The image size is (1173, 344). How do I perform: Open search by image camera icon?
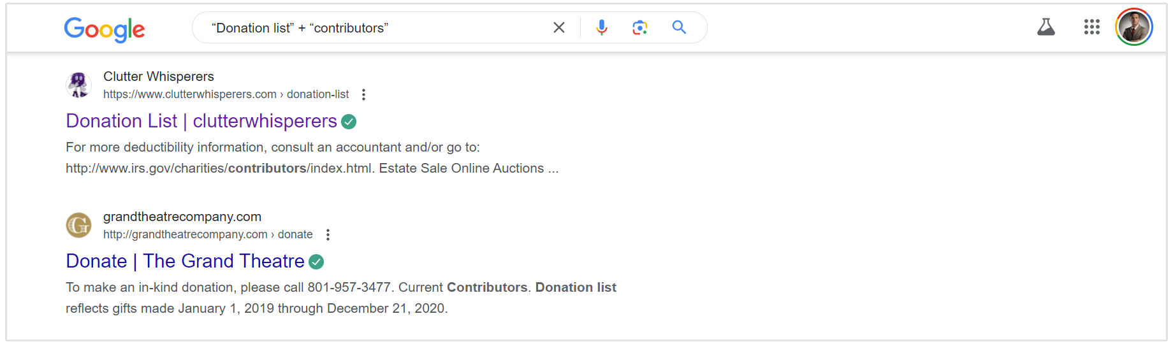(640, 27)
